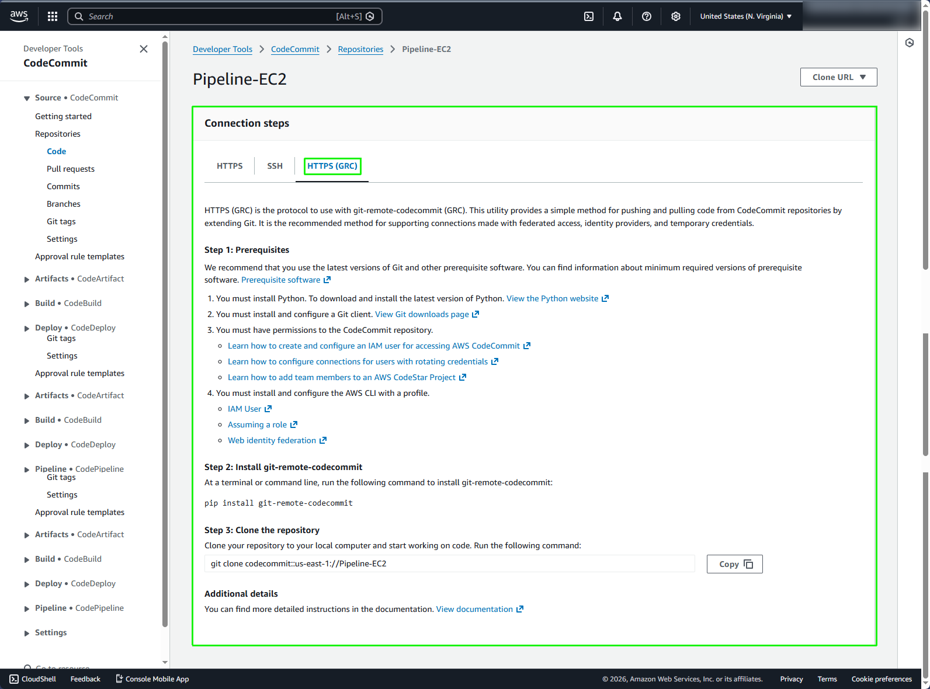Collapse the Source • CodeCommit section

(x=26, y=98)
